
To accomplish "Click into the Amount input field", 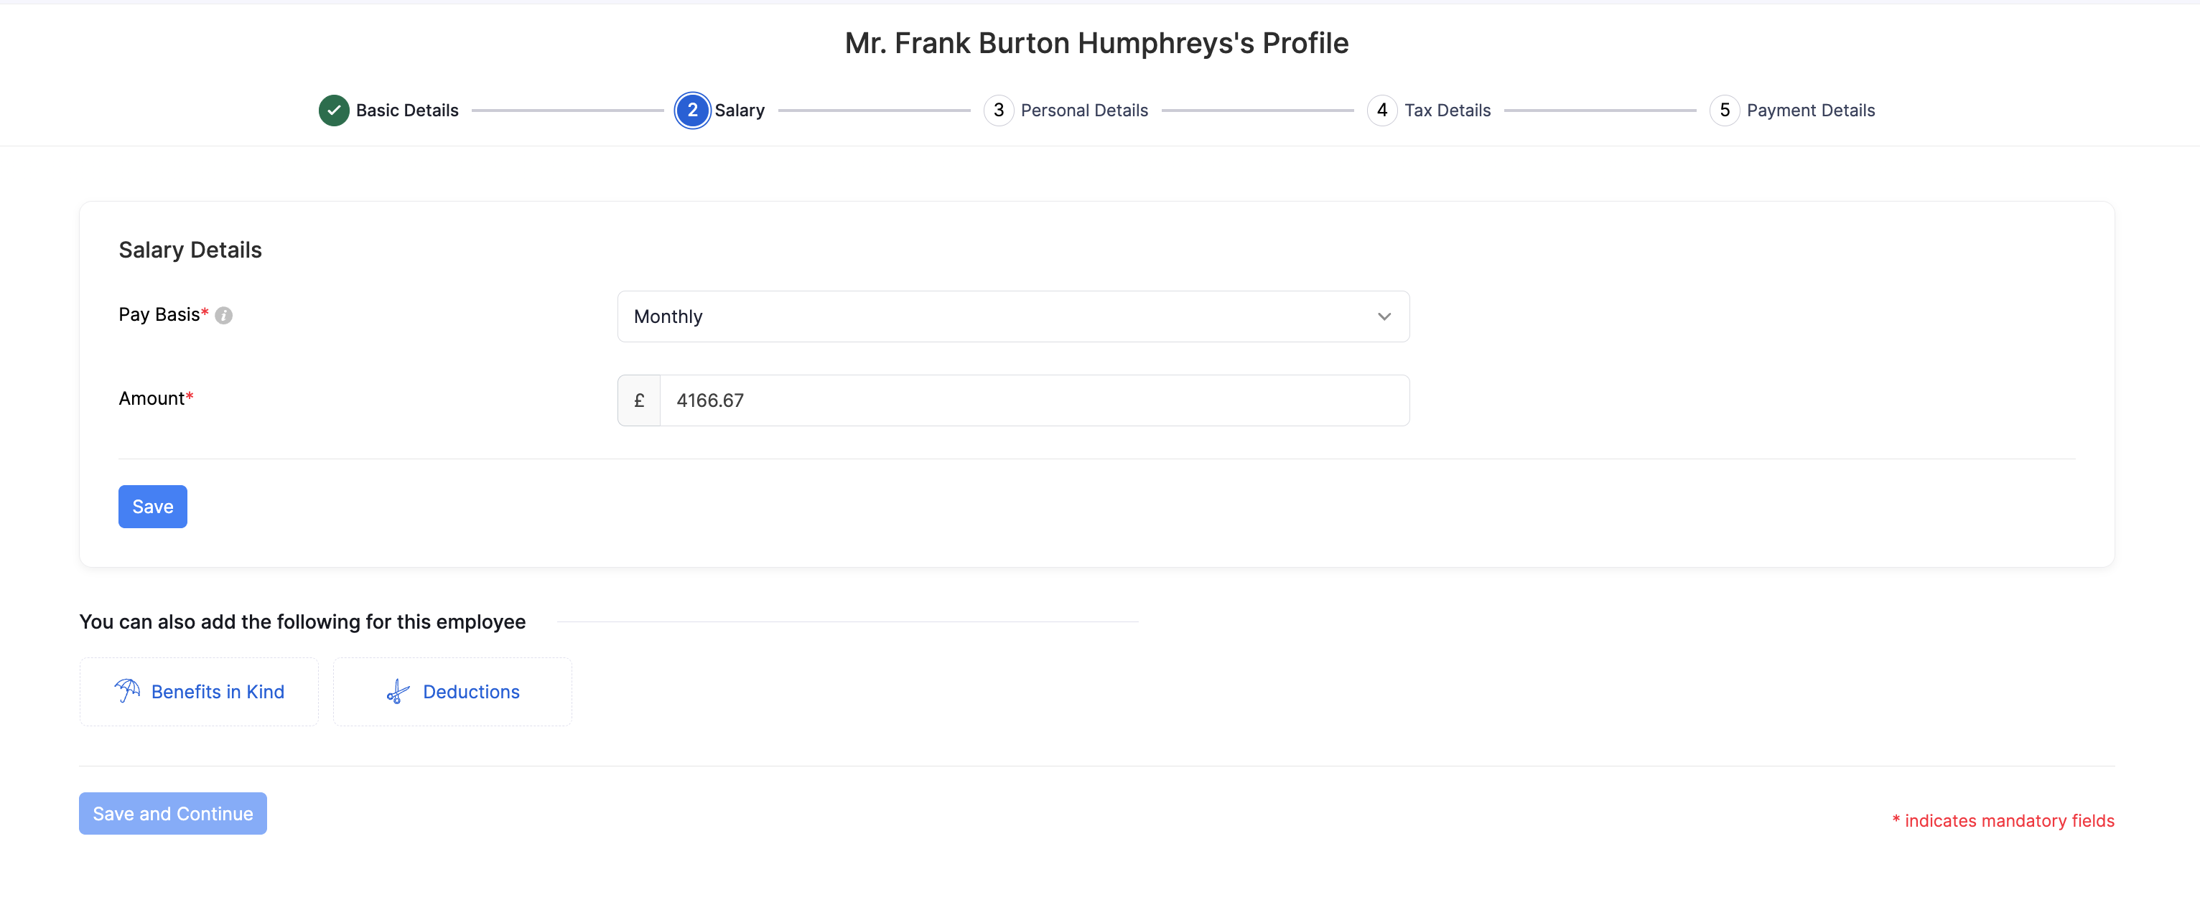I will coord(1034,400).
